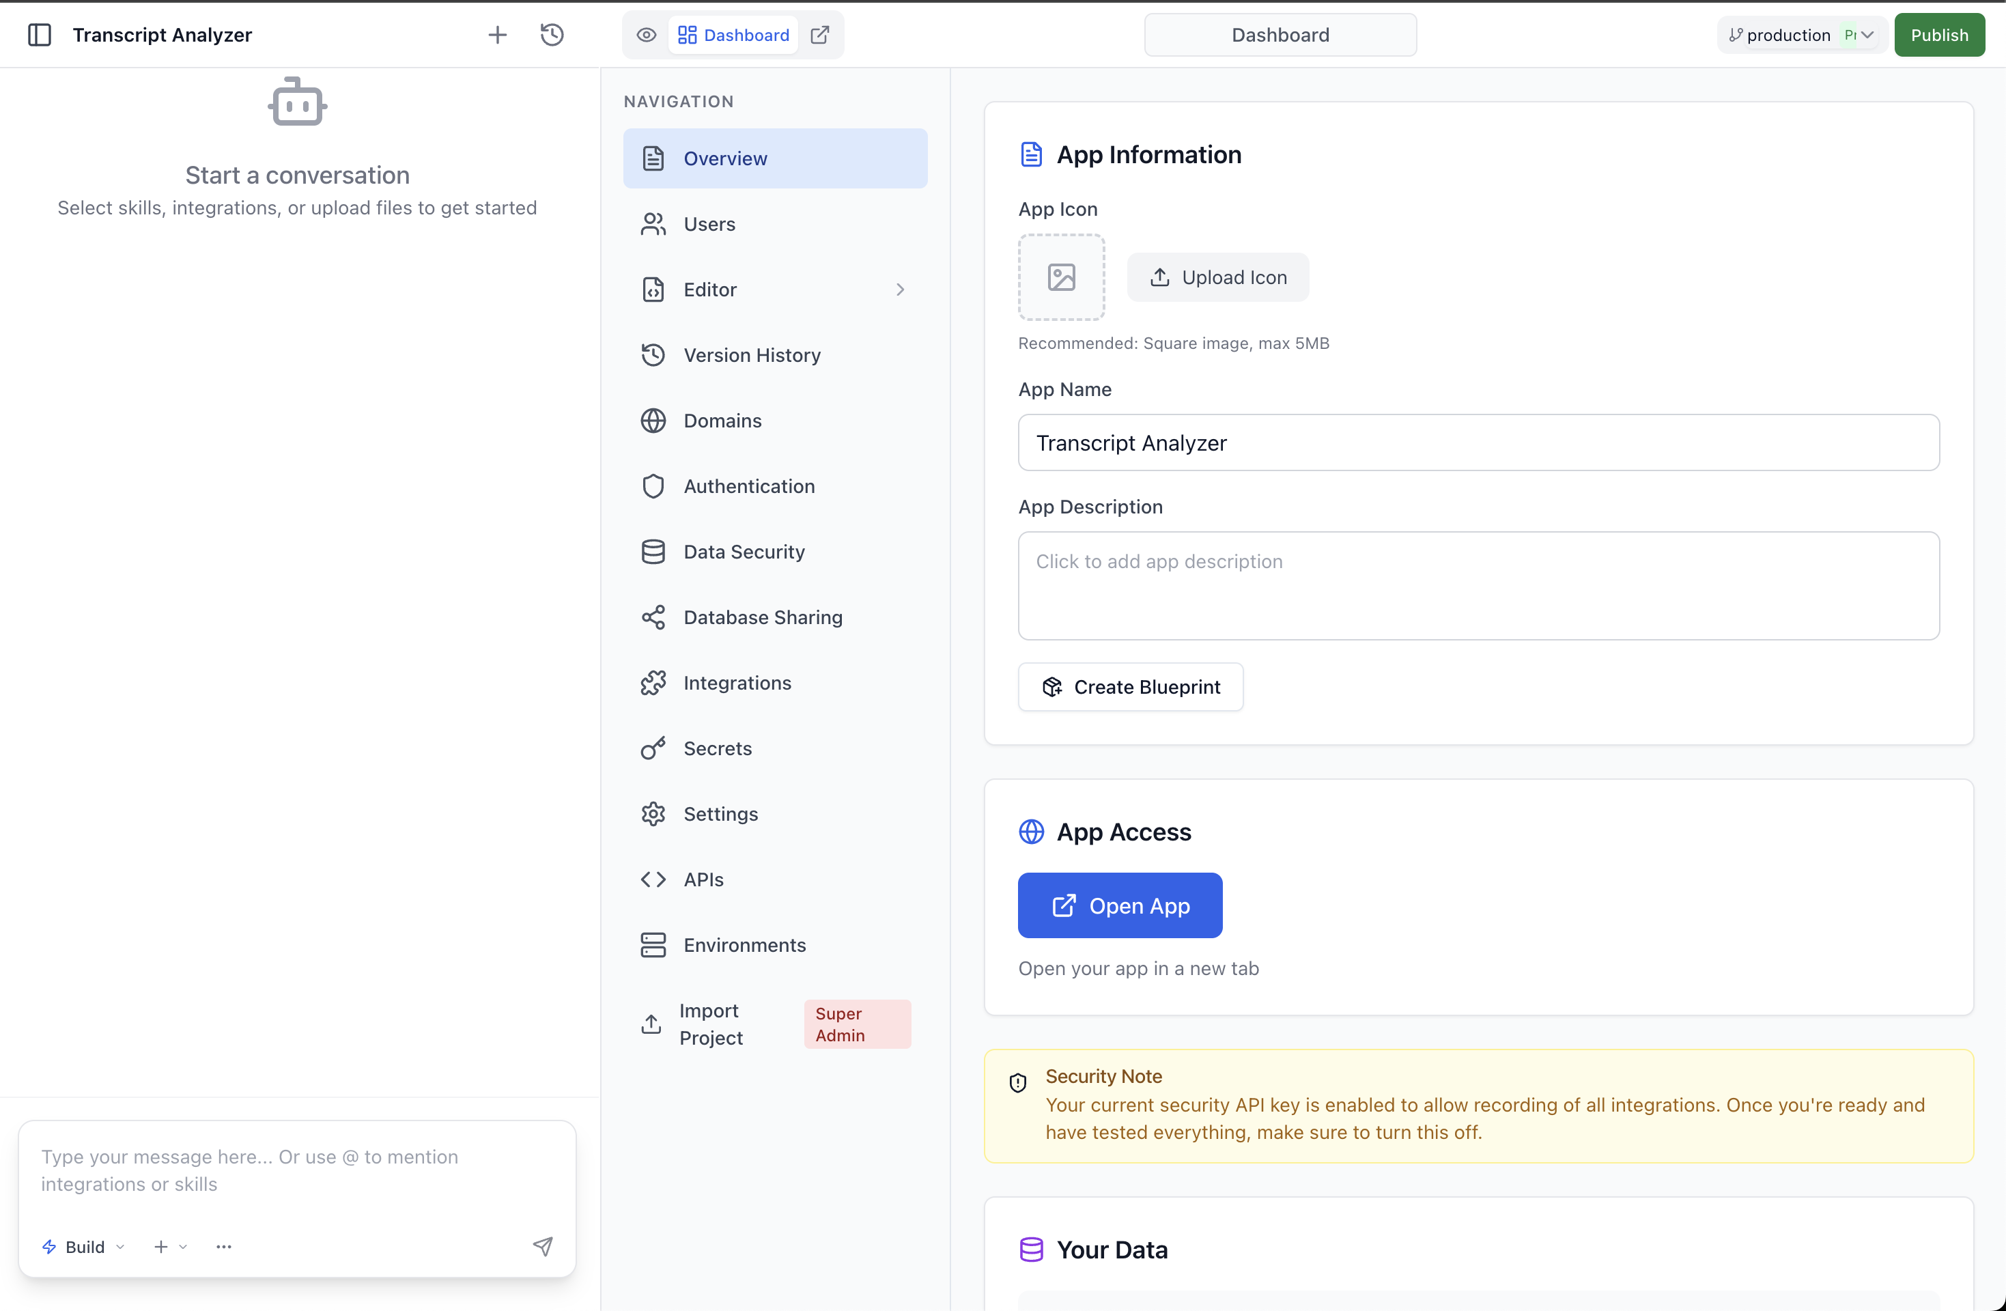Open the plus attachments dropdown in chat
Viewport: 2006px width, 1311px height.
(x=169, y=1246)
